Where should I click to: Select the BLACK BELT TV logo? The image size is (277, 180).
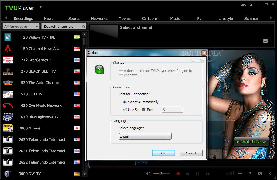click(x=8, y=71)
